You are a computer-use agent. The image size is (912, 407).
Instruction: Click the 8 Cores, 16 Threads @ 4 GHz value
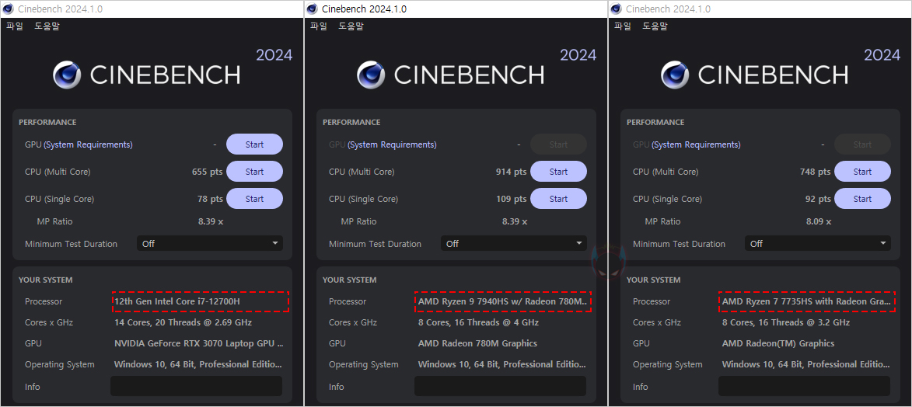[x=478, y=322]
